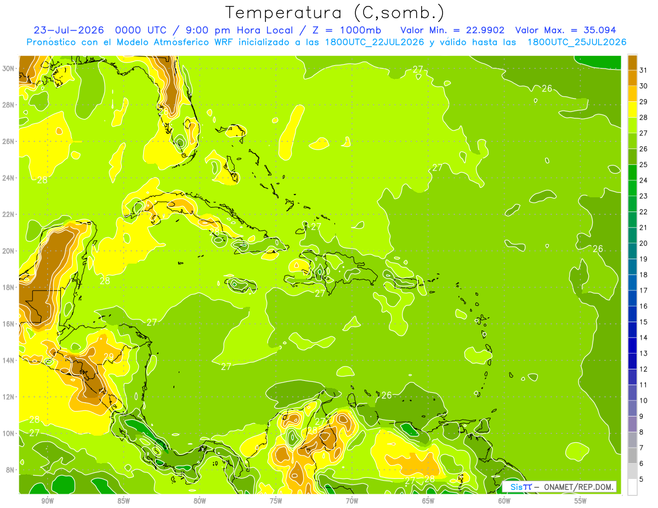This screenshot has height=508, width=658.
Task: Click the '29' contour label over Central America
Action: (x=109, y=357)
